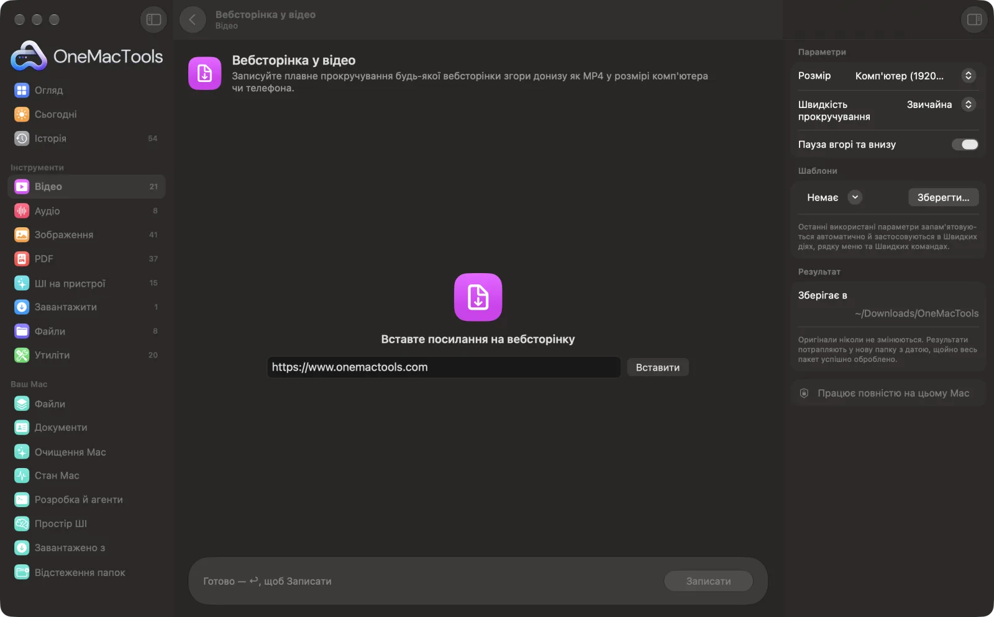The image size is (994, 617).
Task: Open Завантажено з in the sidebar
Action: click(86, 548)
